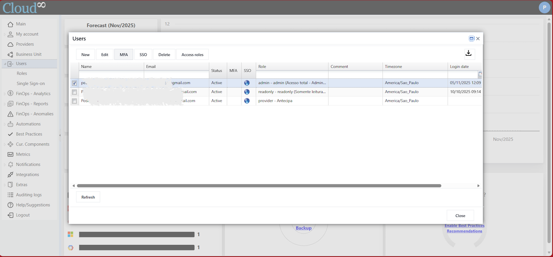Open the Help/Suggestions question icon
This screenshot has width=553, height=257.
10,205
